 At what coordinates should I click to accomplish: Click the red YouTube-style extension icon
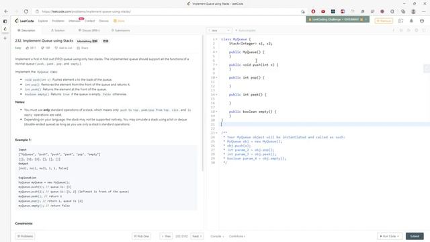pos(323,11)
